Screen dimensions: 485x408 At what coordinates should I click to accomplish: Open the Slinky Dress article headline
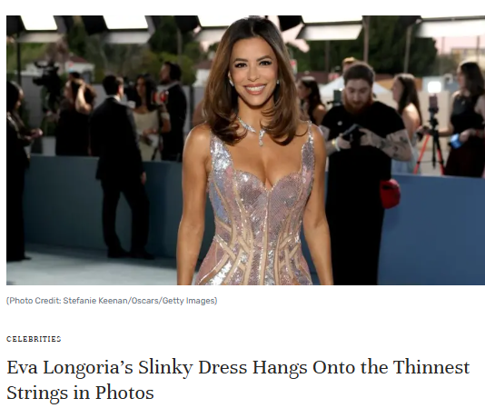(238, 380)
